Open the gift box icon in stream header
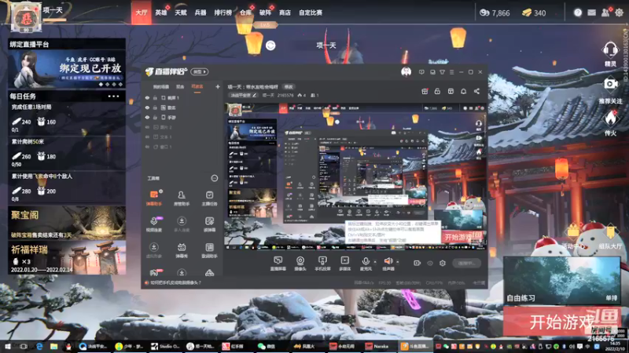Image resolution: width=629 pixels, height=353 pixels. click(x=425, y=91)
